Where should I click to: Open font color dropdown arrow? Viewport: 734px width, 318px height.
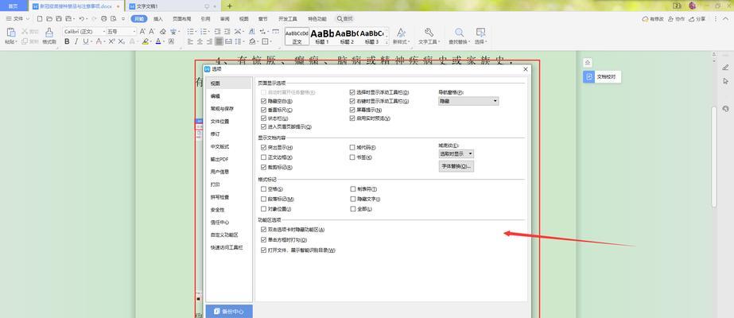click(x=164, y=41)
